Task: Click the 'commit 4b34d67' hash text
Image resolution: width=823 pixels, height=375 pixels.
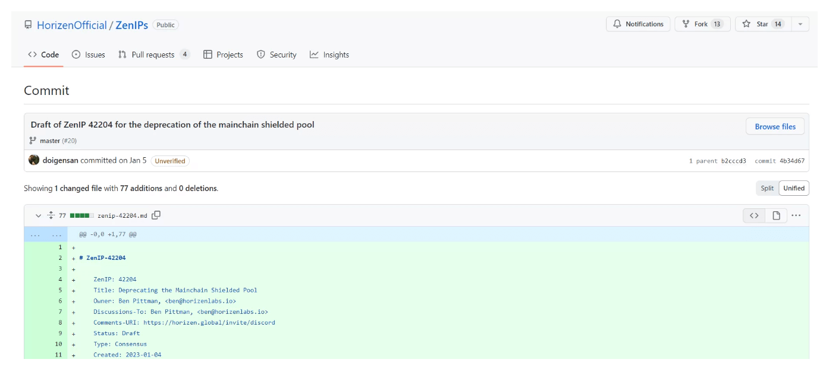Action: pos(780,161)
